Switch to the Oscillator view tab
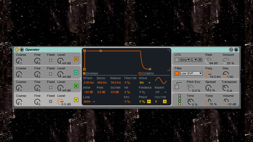This screenshot has width=253, height=142. point(146,73)
